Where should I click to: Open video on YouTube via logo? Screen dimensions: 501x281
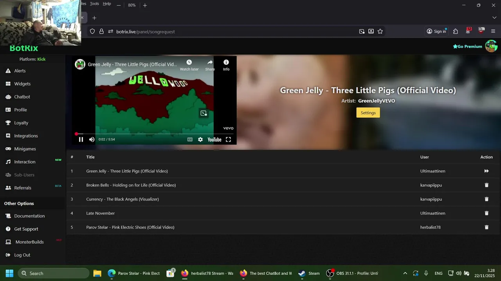[214, 139]
